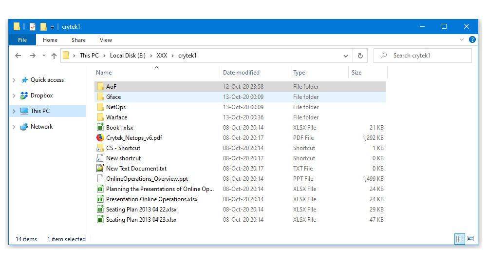Viewport: 487px width, 268px height.
Task: Click the PPT File type cell
Action: (303, 179)
